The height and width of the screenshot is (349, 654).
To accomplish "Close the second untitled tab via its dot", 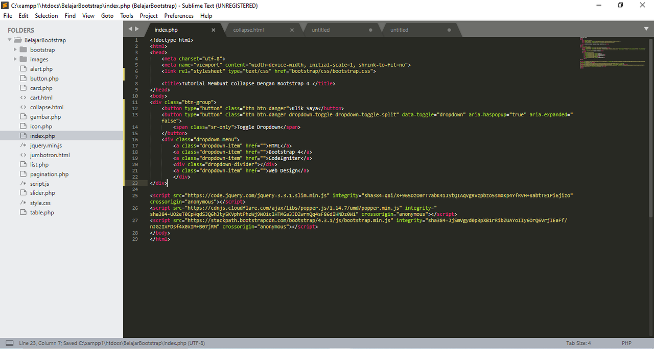I will coord(449,30).
